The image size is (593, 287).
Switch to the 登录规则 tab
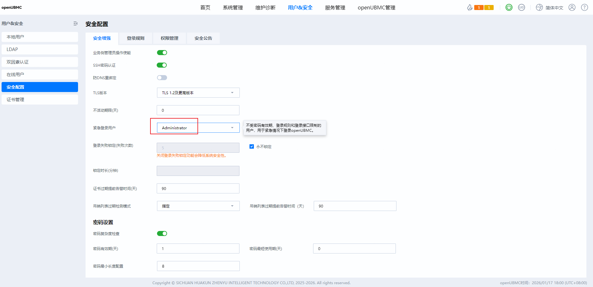tap(135, 38)
